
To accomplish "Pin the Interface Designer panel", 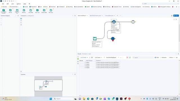I will (18, 16).
